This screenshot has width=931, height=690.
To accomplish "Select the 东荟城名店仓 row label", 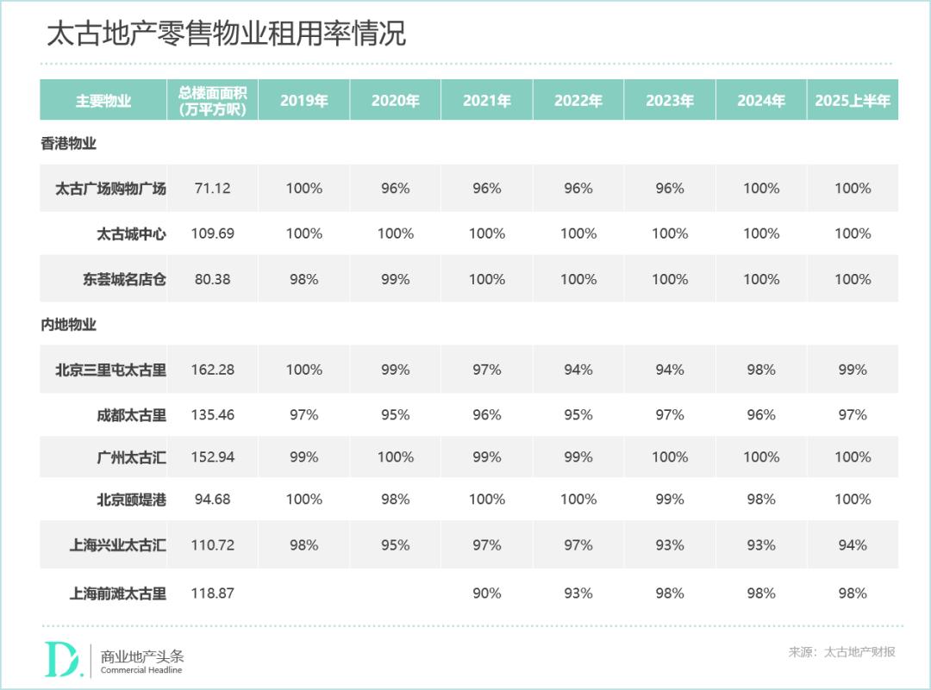I will (124, 279).
